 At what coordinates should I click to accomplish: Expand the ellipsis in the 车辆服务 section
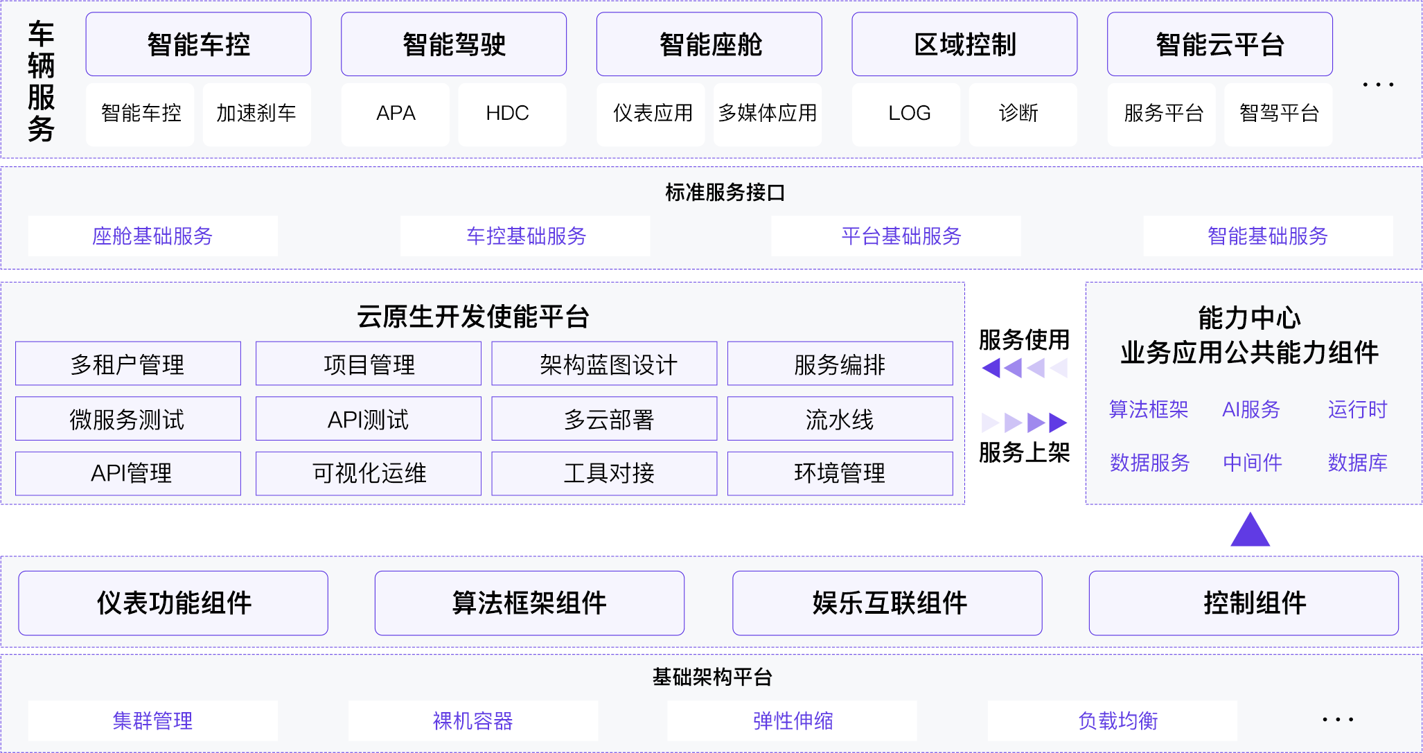[1379, 83]
